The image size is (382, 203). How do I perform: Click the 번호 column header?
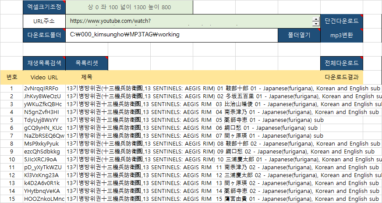(x=12, y=77)
